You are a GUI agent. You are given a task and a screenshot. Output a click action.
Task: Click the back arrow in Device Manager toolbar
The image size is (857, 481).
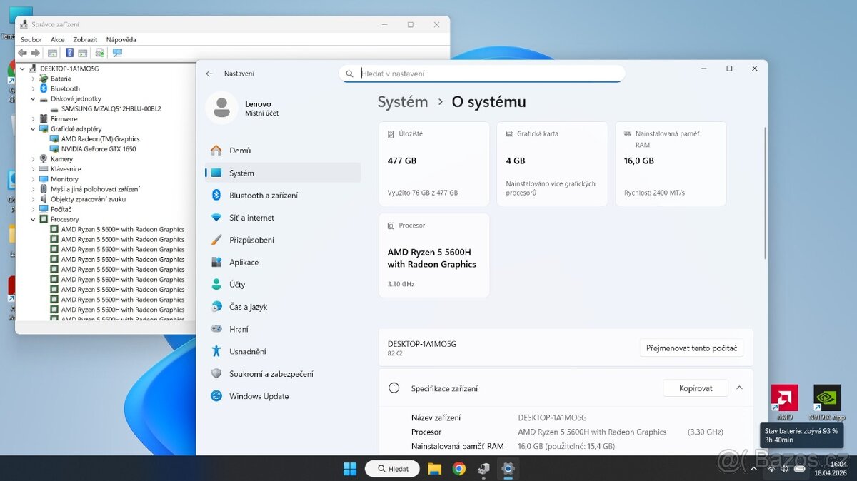coord(22,53)
